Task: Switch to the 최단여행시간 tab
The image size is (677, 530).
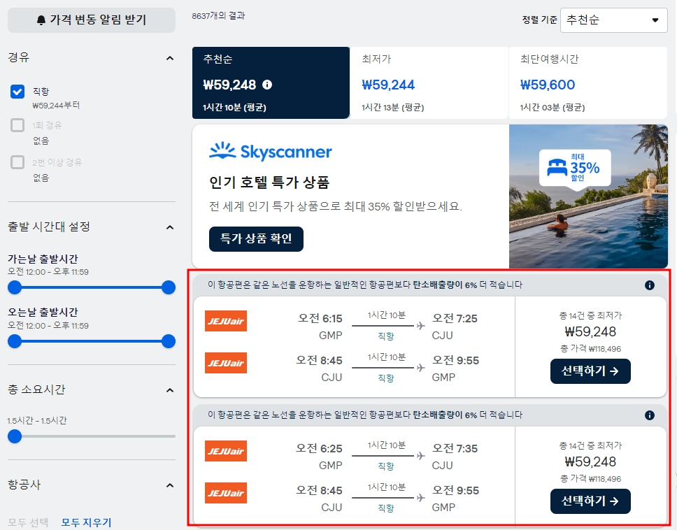Action: point(588,83)
